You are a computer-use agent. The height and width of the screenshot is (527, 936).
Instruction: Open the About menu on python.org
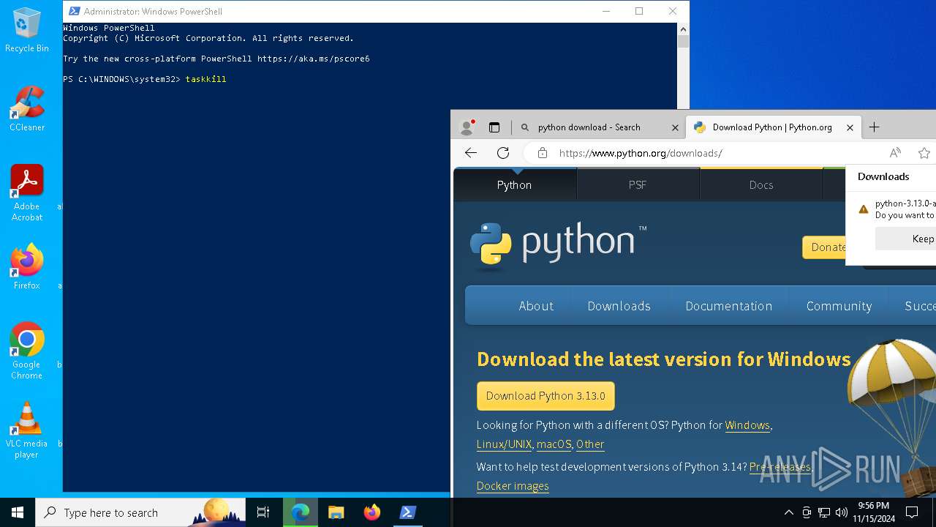(536, 306)
